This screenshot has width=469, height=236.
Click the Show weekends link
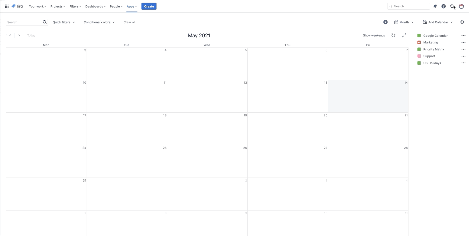pyautogui.click(x=374, y=35)
